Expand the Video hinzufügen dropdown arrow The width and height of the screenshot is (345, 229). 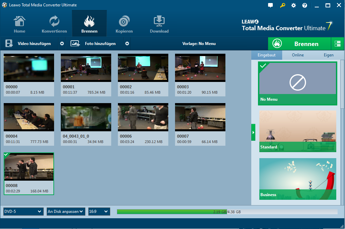(62, 44)
